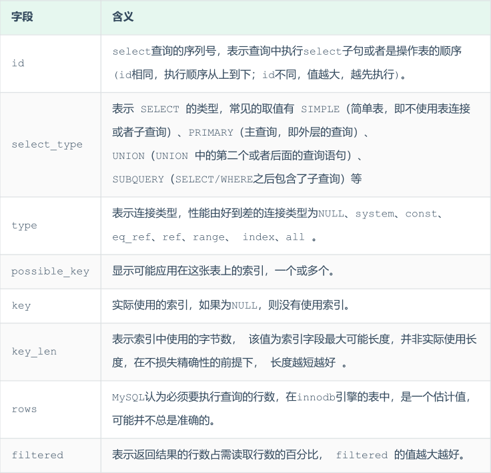This screenshot has height=473, width=491.
Task: Select the 'key_len' field cell
Action: tap(51, 352)
